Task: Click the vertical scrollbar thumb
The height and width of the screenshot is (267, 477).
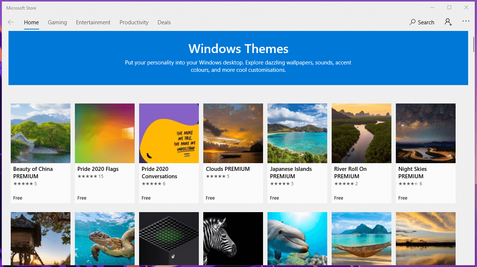Action: [474, 44]
